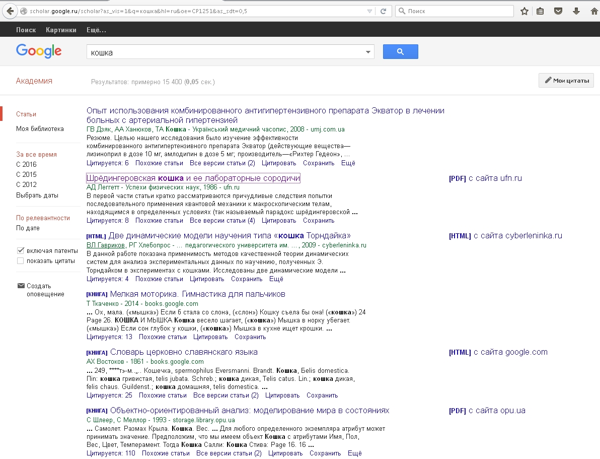Click the browser reload page icon
The image size is (600, 459).
coord(384,11)
